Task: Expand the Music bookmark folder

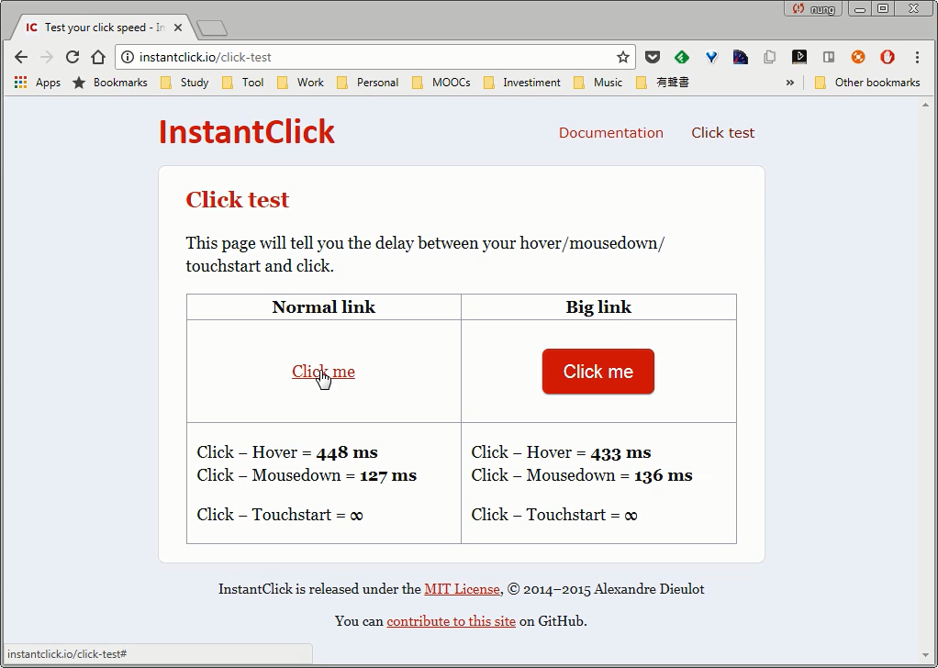Action: (598, 83)
